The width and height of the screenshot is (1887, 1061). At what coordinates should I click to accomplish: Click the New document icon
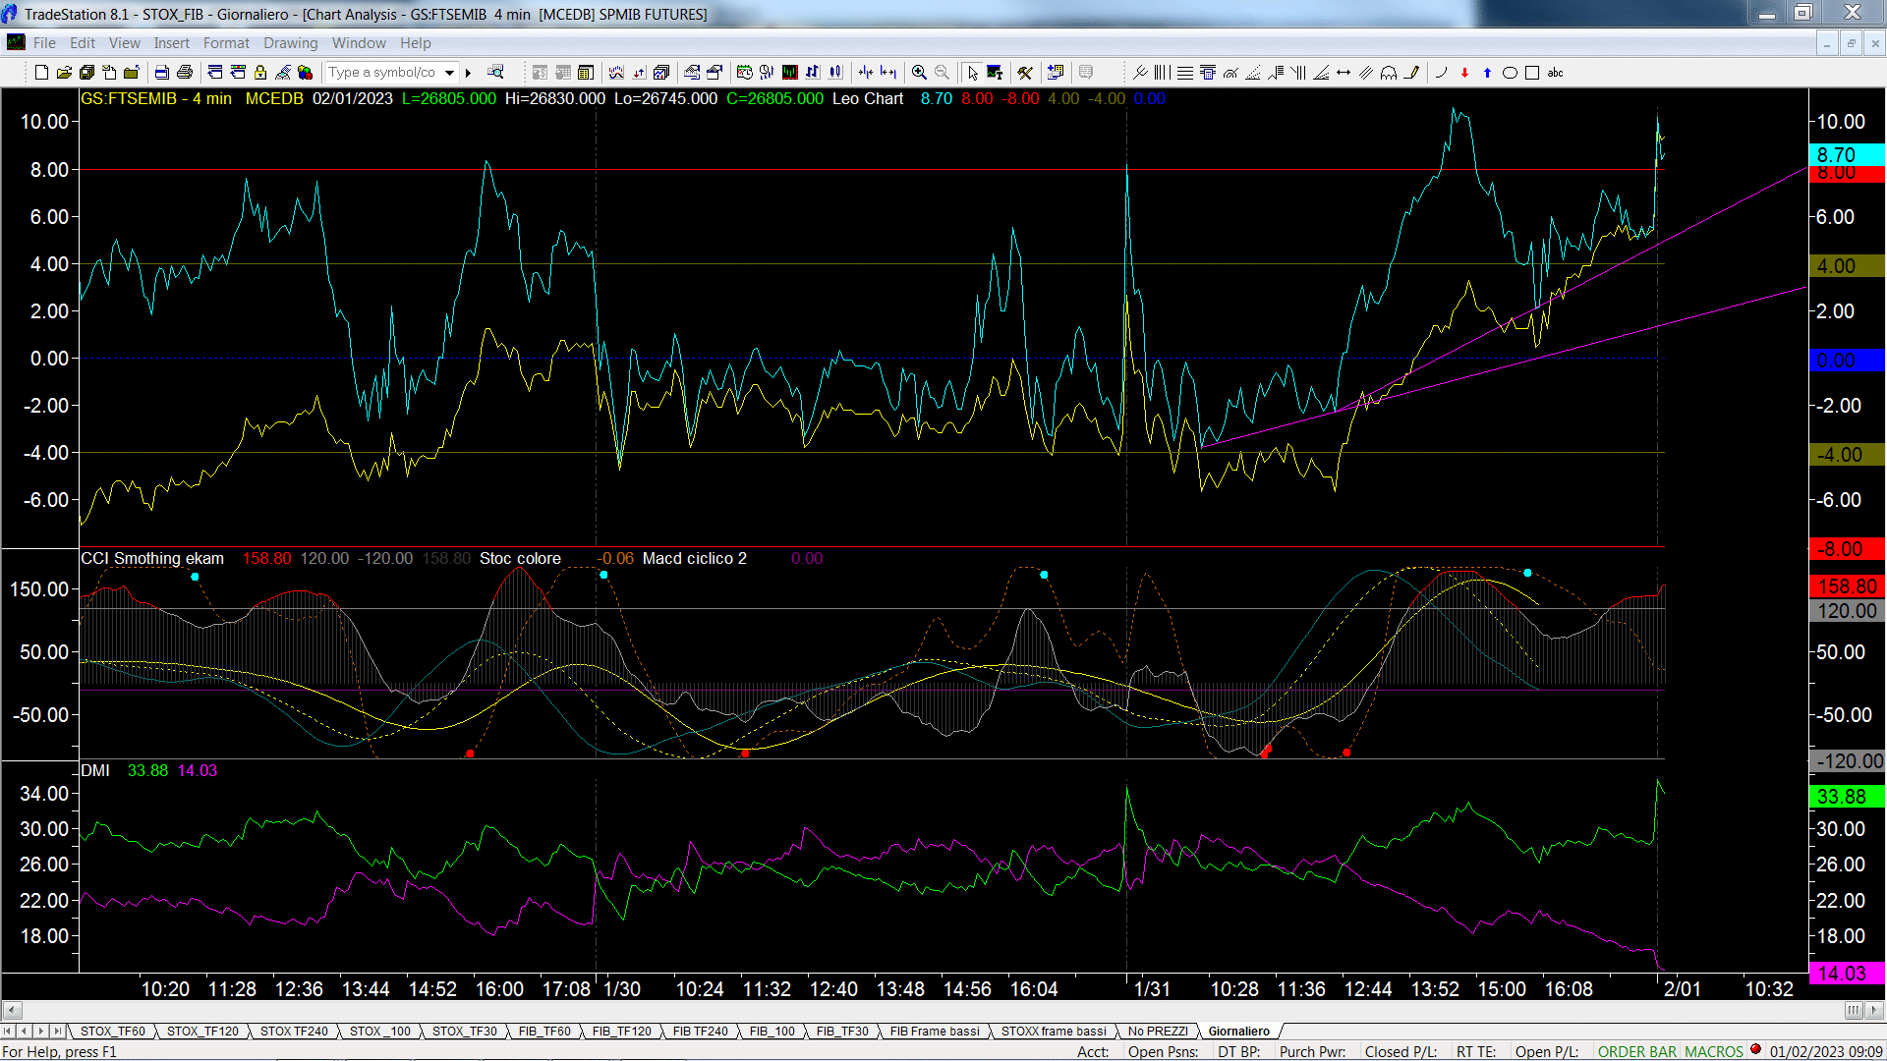coord(41,73)
